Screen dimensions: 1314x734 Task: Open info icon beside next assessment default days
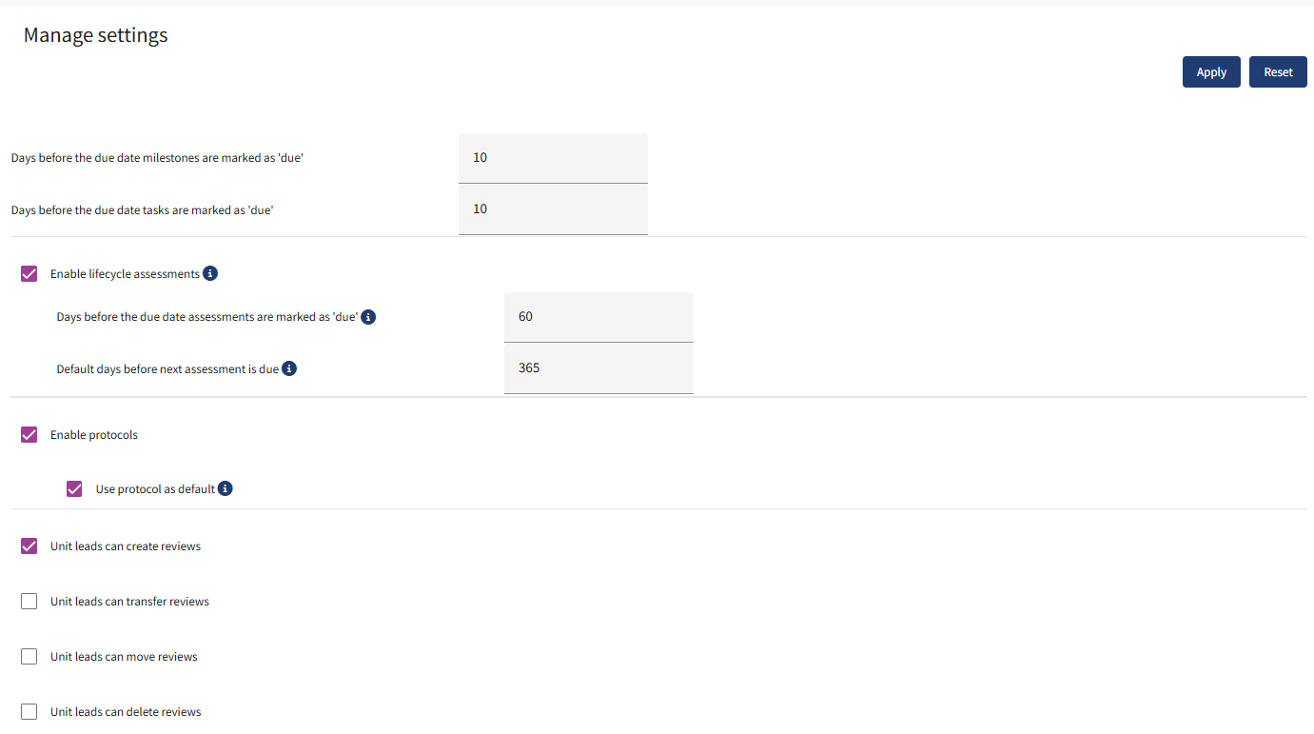tap(289, 368)
